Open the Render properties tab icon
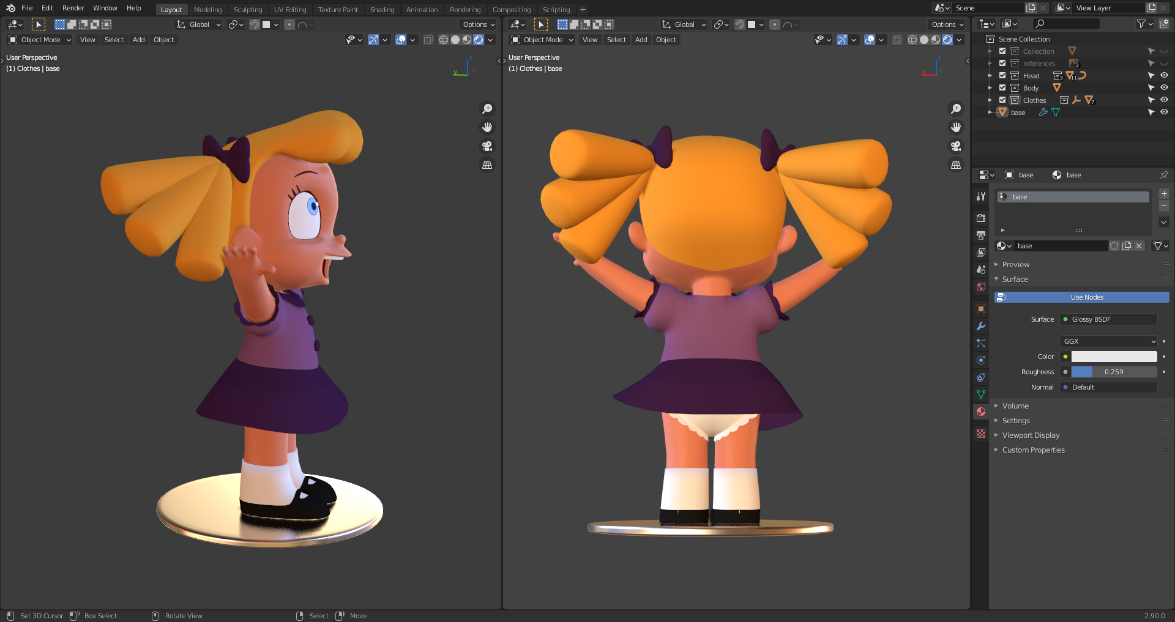The width and height of the screenshot is (1175, 622). [981, 218]
